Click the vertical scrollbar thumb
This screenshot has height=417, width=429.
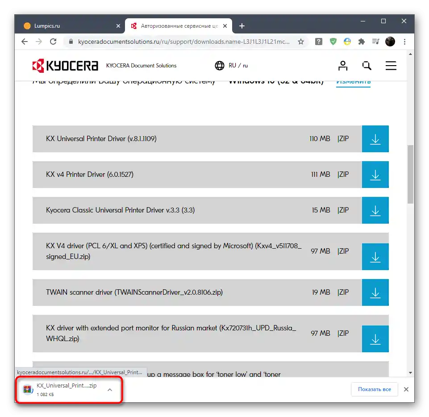(x=410, y=174)
